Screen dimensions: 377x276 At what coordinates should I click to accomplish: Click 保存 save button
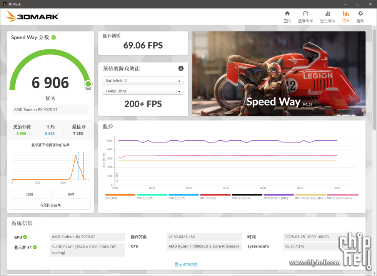(71, 194)
